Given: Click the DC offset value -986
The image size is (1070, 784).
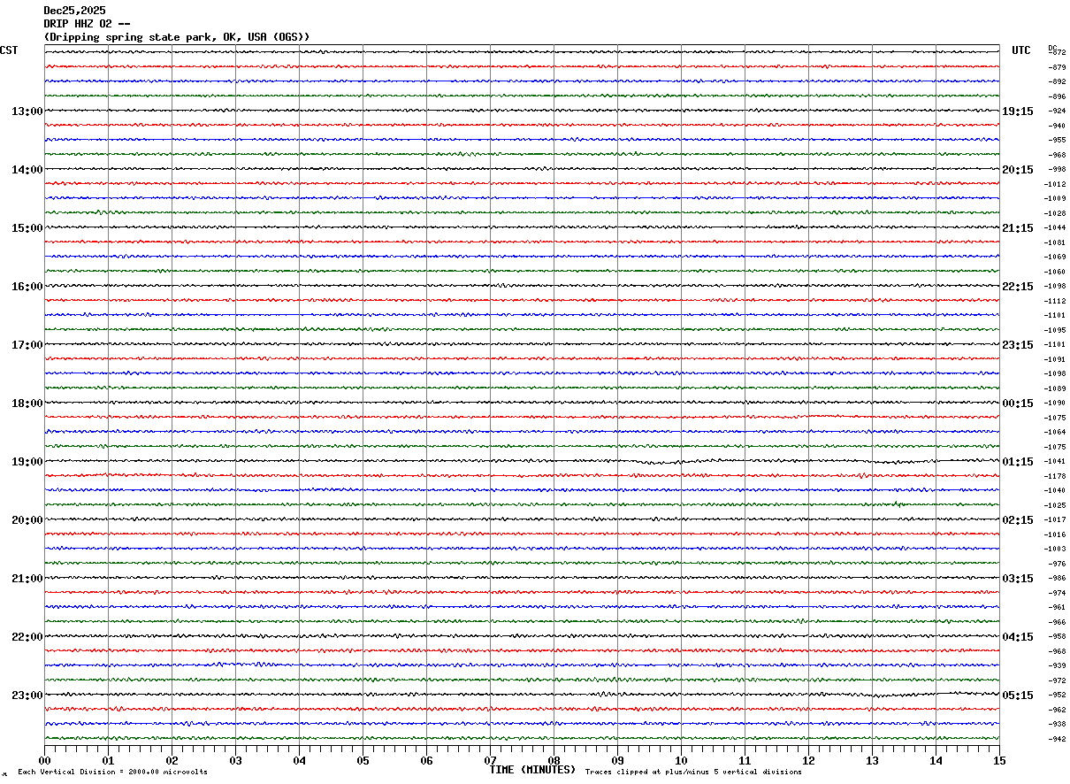Looking at the screenshot, I should pyautogui.click(x=1057, y=578).
